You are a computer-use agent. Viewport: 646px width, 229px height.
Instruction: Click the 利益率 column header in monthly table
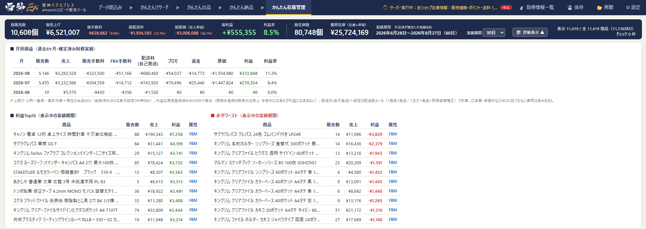tap(270, 61)
